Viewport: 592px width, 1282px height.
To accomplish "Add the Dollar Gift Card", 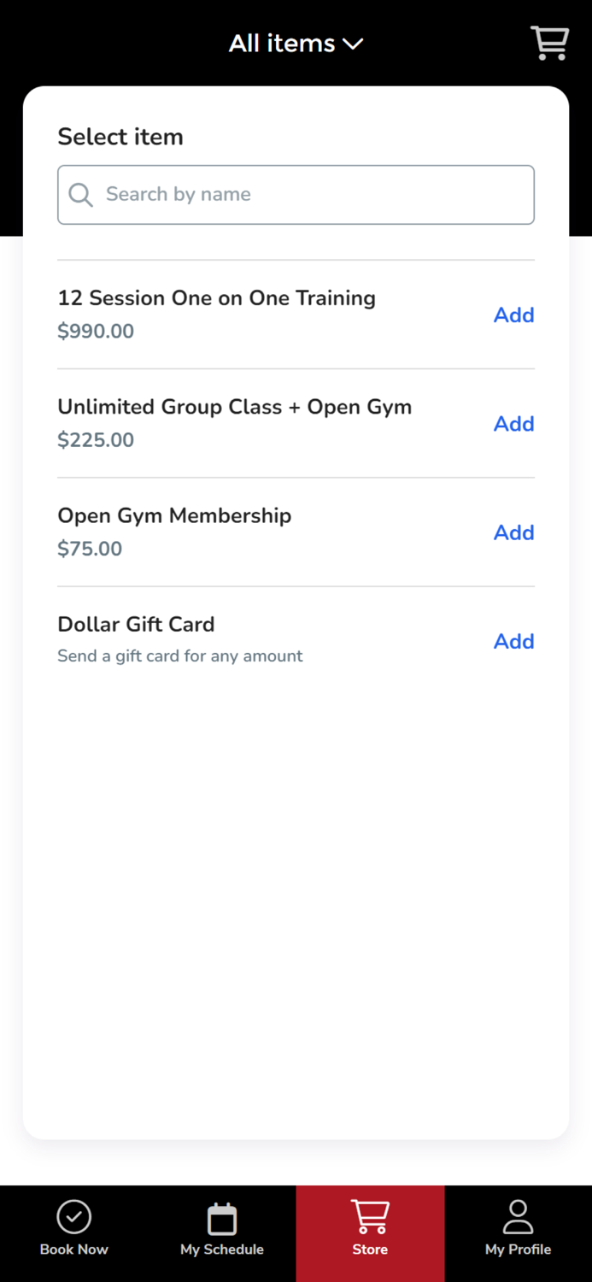I will tap(513, 641).
